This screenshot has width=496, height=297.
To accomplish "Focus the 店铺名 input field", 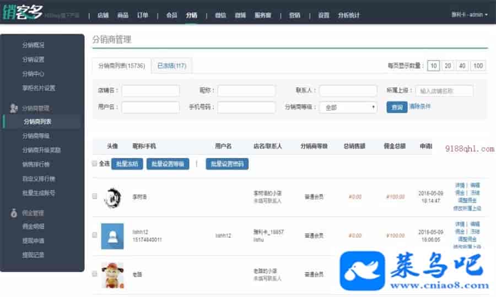I will tap(150, 91).
